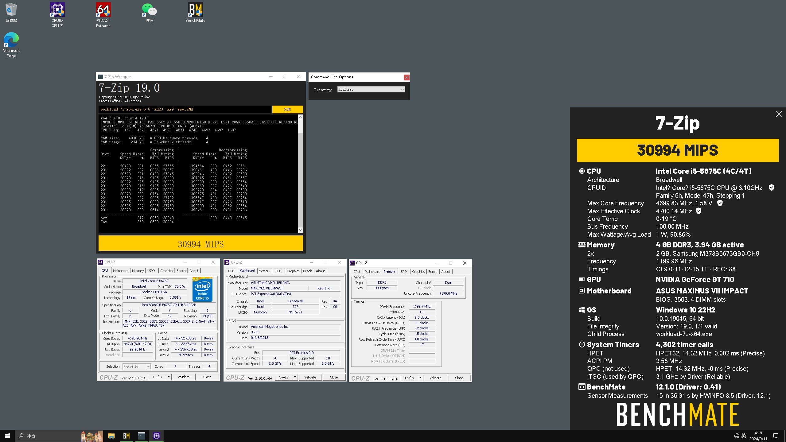Open the Socket #1 selection dropdown
Screen dimensions: 786x442
point(137,366)
